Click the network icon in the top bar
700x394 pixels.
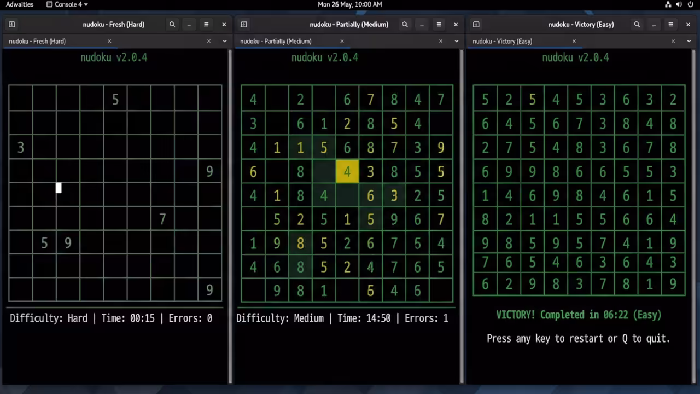click(x=668, y=4)
